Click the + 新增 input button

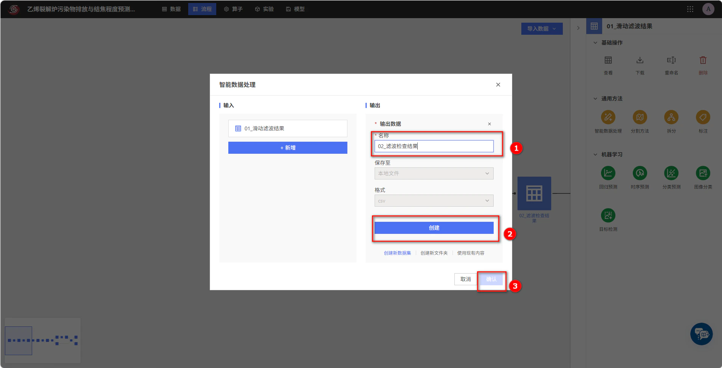(x=288, y=148)
